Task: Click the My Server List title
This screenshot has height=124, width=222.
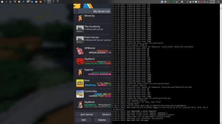Action: click(x=101, y=11)
